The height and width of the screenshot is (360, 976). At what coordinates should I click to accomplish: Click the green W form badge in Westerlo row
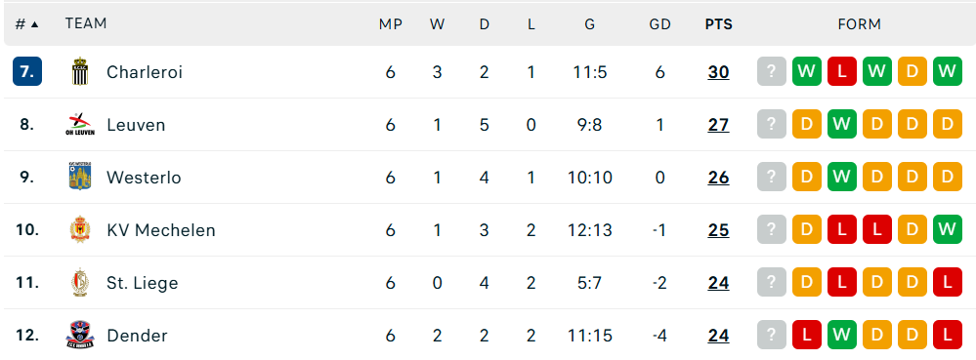tap(842, 178)
